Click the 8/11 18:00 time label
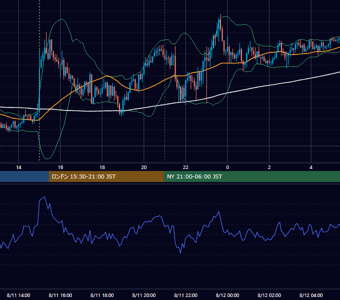 [102, 295]
